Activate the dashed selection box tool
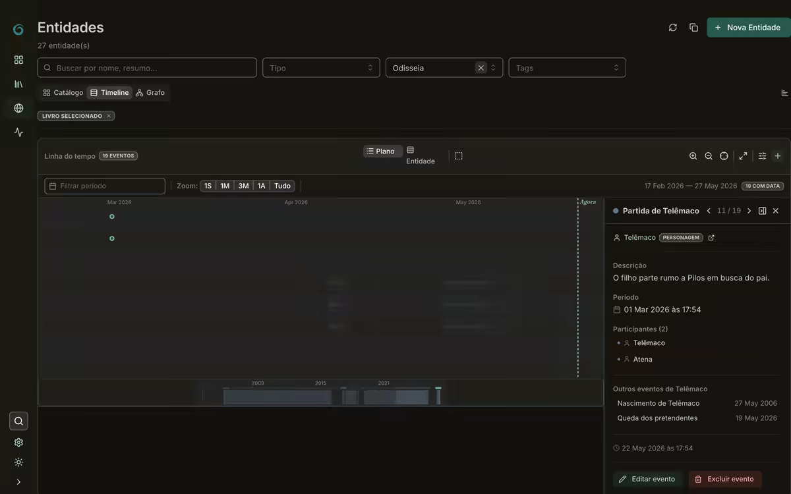The image size is (791, 494). (459, 156)
